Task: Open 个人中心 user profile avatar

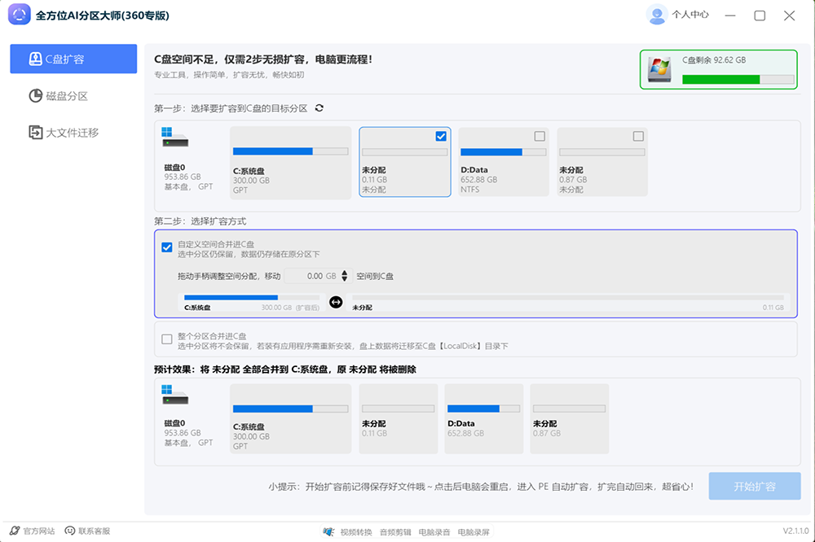Action: point(656,15)
